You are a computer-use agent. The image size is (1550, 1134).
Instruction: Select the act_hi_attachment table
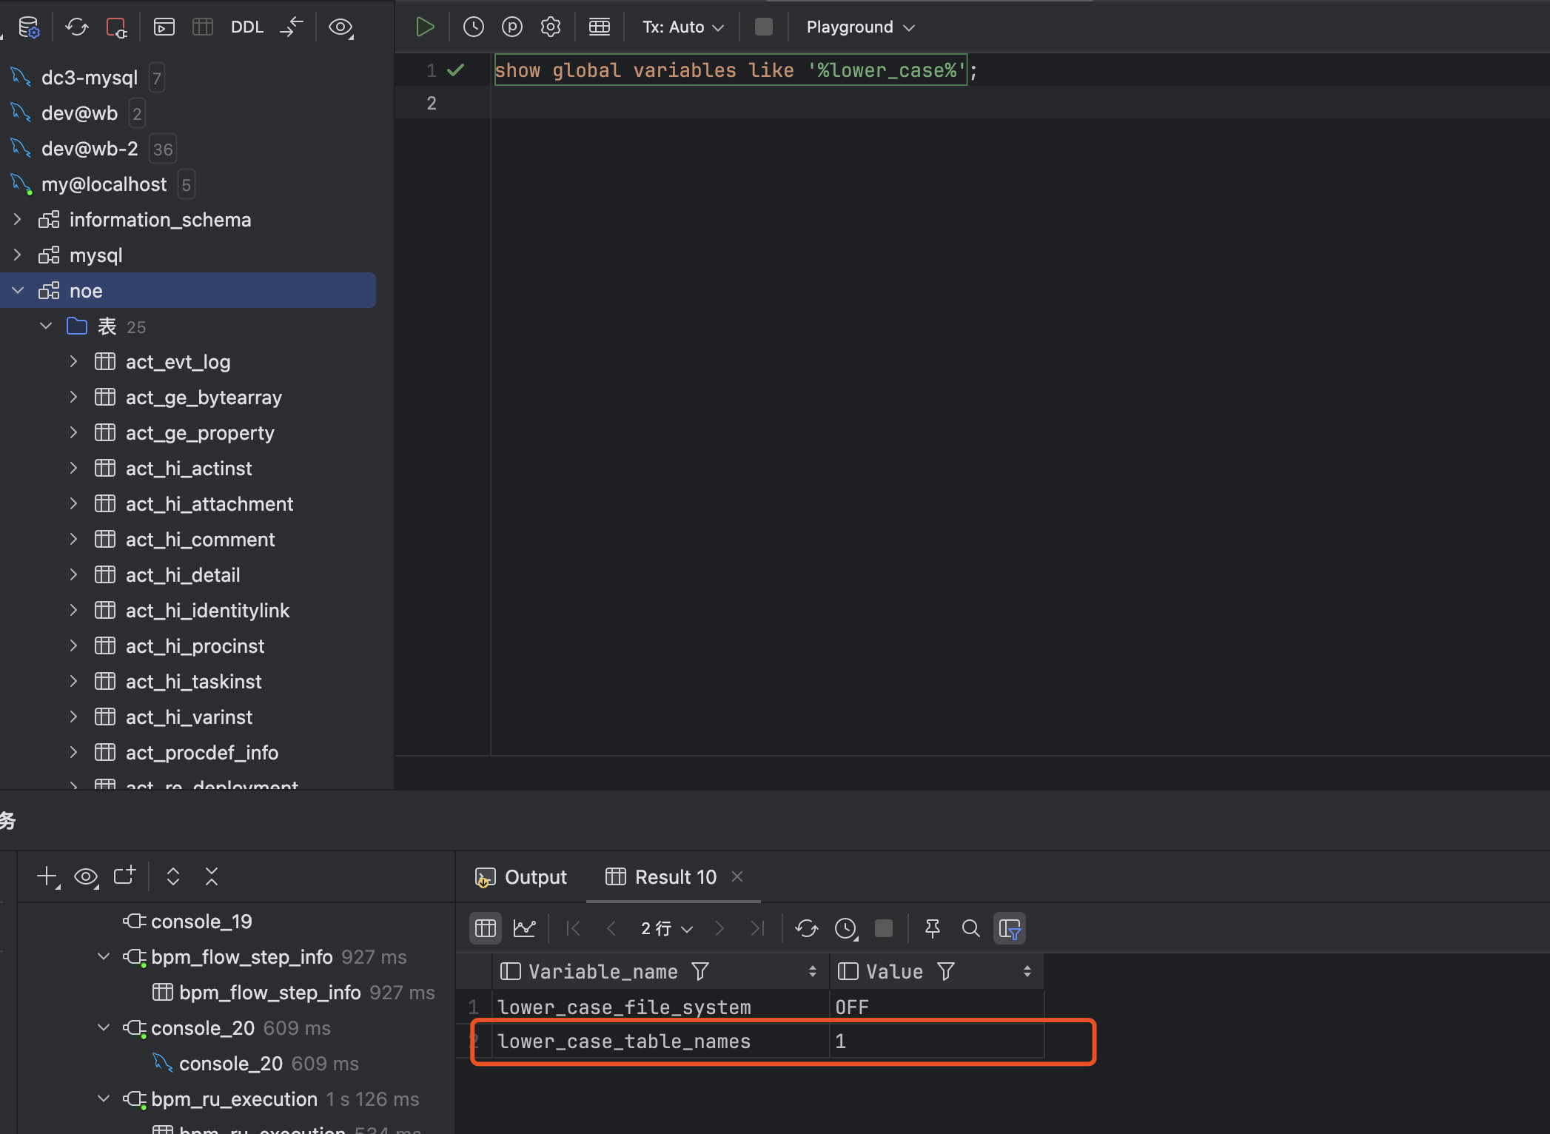click(209, 504)
